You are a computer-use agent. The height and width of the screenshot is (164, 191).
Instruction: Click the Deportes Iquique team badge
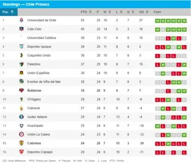click(21, 46)
